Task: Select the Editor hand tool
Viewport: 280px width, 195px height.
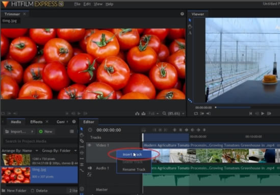Action: (82, 135)
